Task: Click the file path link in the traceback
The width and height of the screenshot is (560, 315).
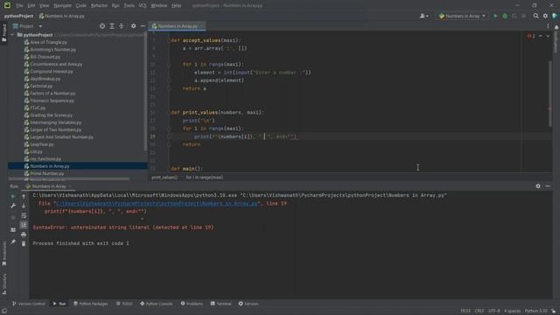Action: [x=157, y=203]
